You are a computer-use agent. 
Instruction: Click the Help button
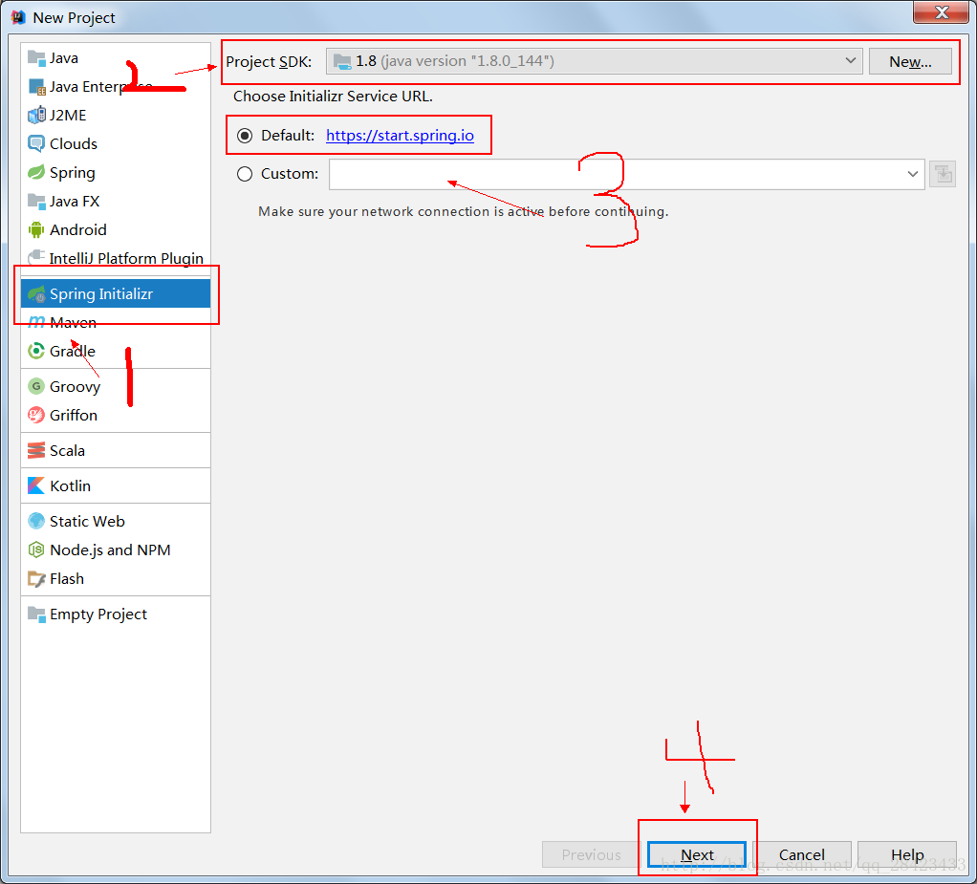coord(907,854)
